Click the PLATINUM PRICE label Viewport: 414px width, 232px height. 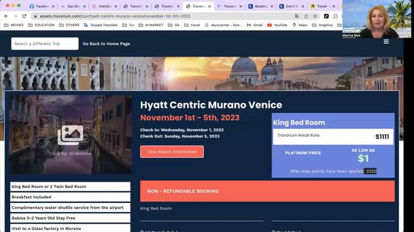303,153
